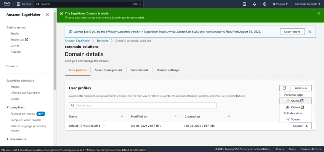Click the Add user button
Image resolution: width=324 pixels, height=152 pixels.
[x=301, y=88]
